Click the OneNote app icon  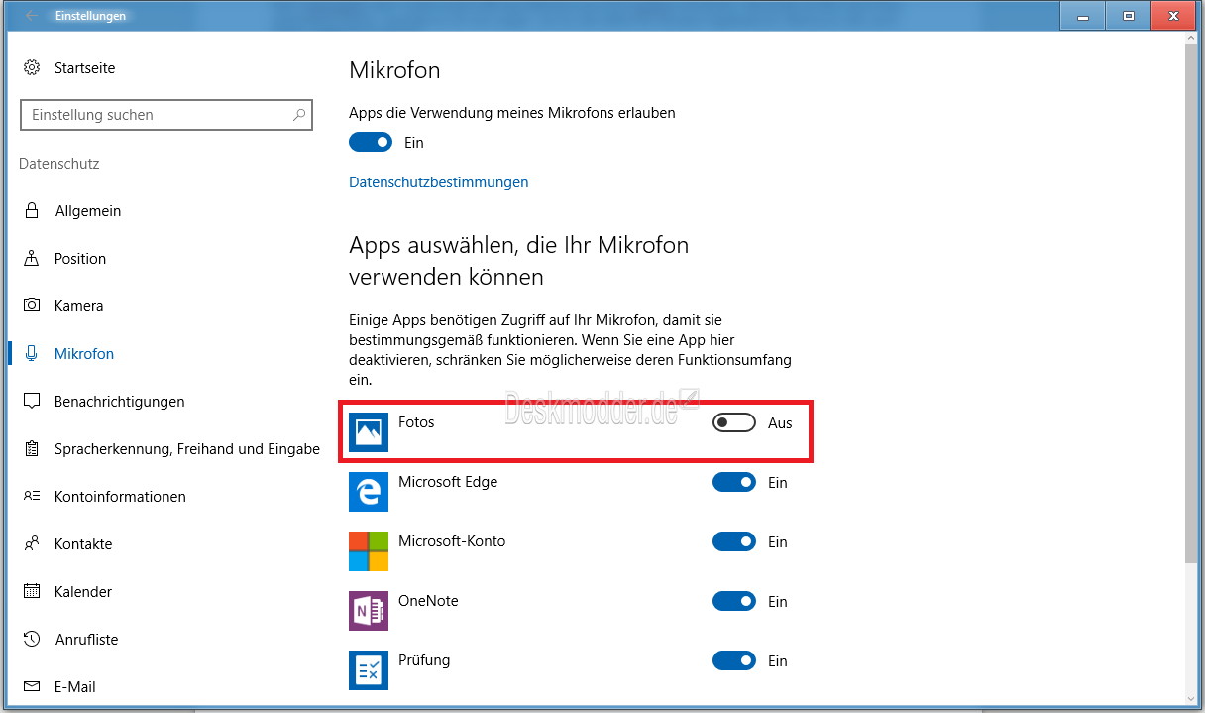pos(369,611)
